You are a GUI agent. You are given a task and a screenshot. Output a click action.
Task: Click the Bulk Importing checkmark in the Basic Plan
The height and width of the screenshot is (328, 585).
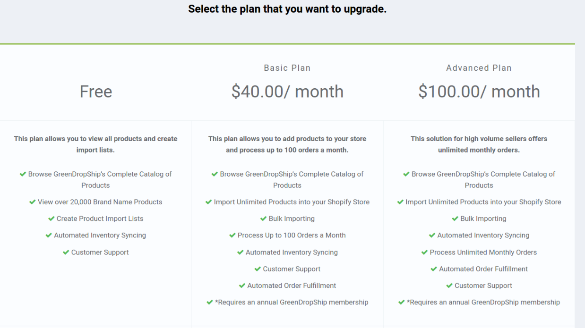264,219
